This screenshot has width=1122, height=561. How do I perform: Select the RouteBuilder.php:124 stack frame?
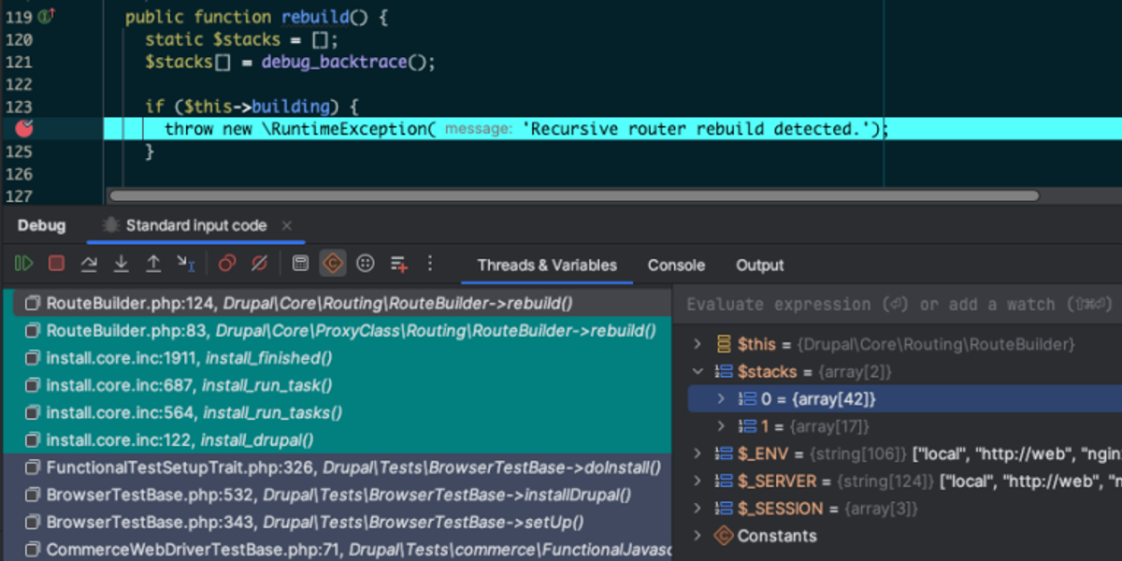point(337,303)
